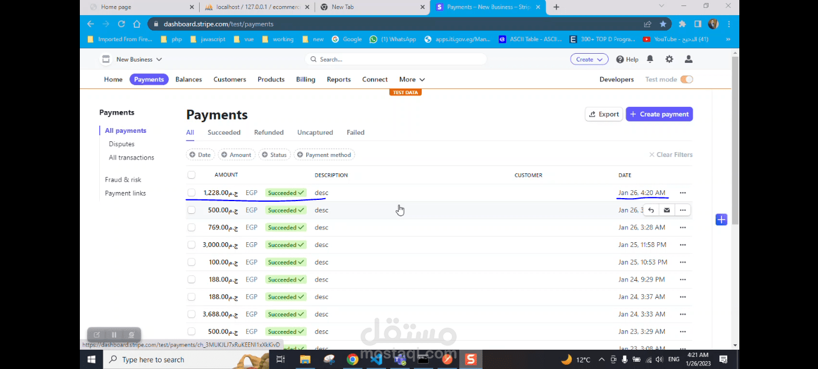The width and height of the screenshot is (818, 369).
Task: Click Clear Filters
Action: (x=671, y=155)
